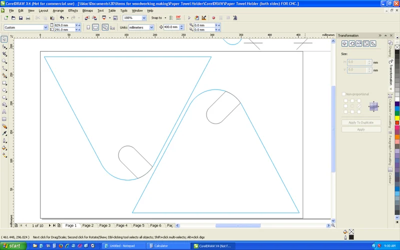Select the Table tool

point(4,119)
